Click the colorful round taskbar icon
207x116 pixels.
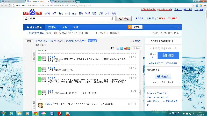point(44,113)
